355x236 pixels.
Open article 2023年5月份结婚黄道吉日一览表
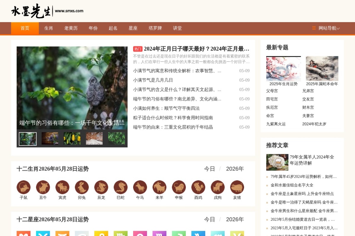[303, 219]
